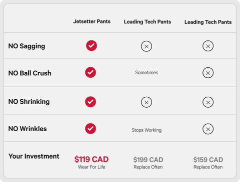Screen dimensions: 240x182
Task: Click the $159 CAD price
Action: pyautogui.click(x=208, y=160)
